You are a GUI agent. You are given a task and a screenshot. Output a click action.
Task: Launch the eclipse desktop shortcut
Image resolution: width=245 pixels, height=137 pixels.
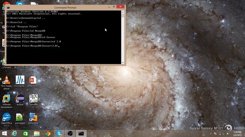[x=20, y=100]
